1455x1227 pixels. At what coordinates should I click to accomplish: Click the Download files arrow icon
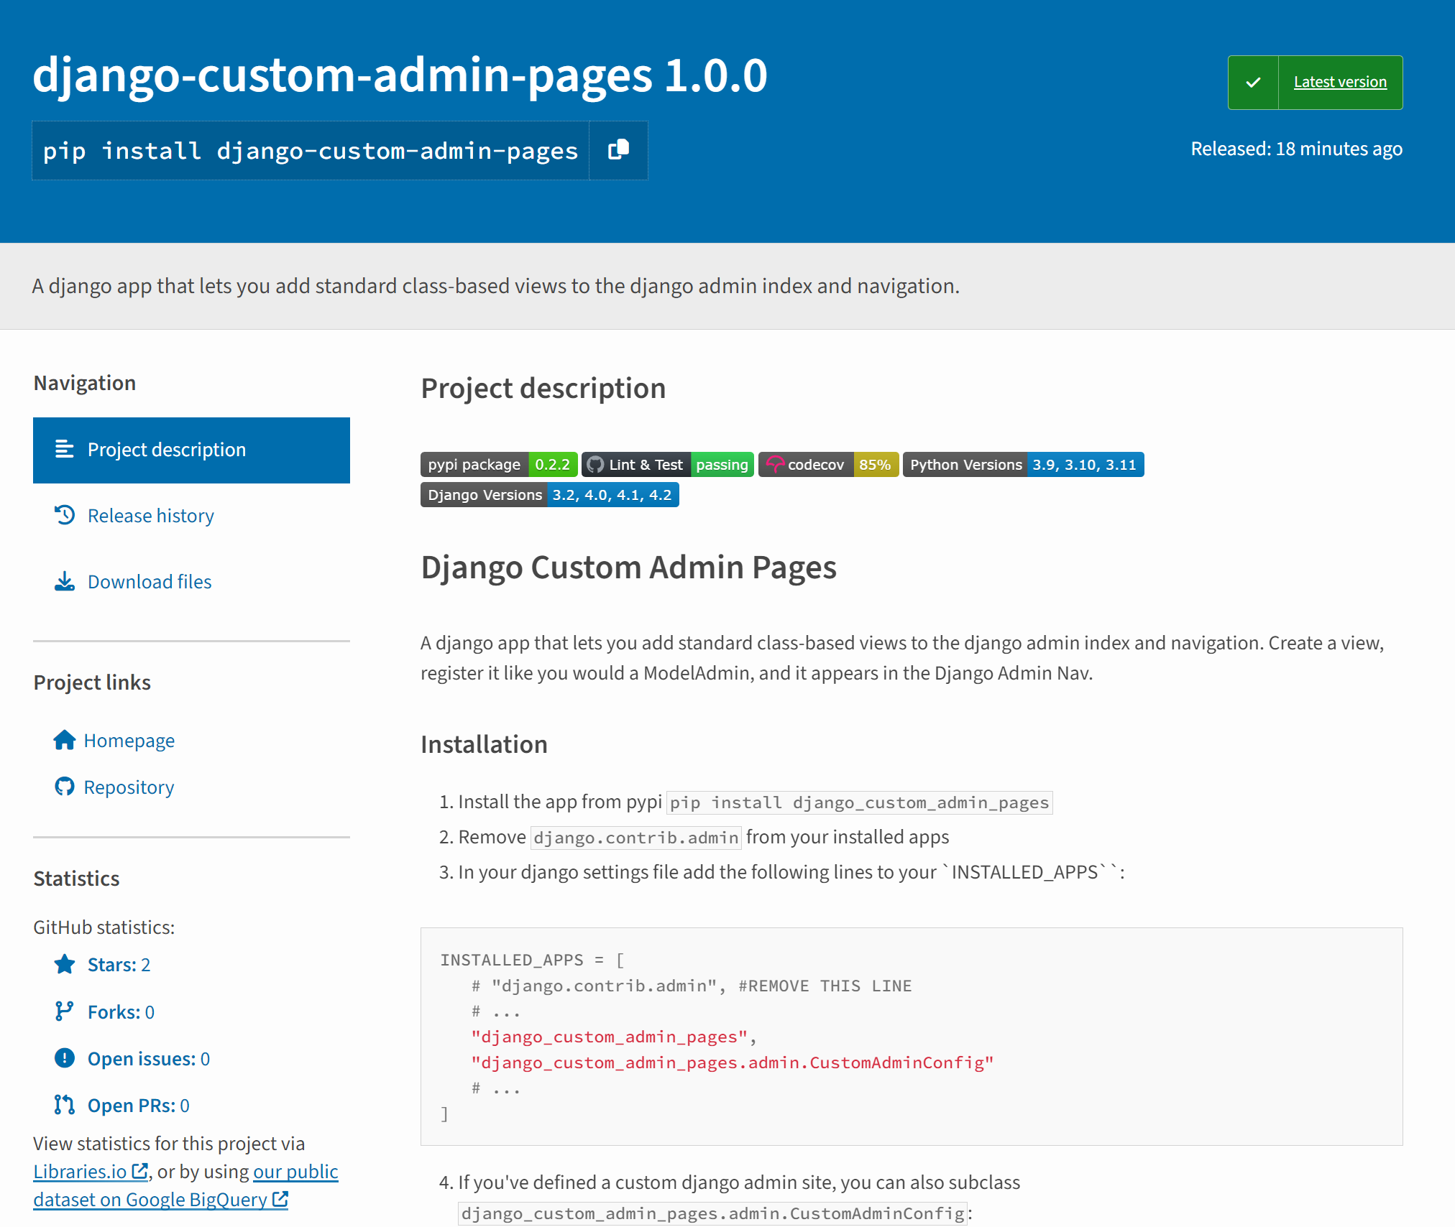[65, 581]
